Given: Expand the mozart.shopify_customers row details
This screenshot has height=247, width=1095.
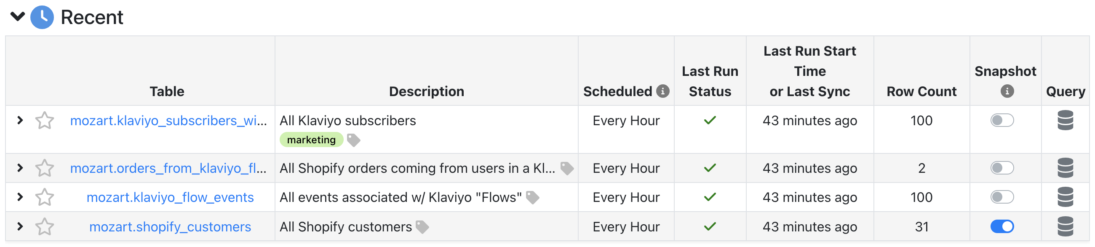Looking at the screenshot, I should 20,227.
